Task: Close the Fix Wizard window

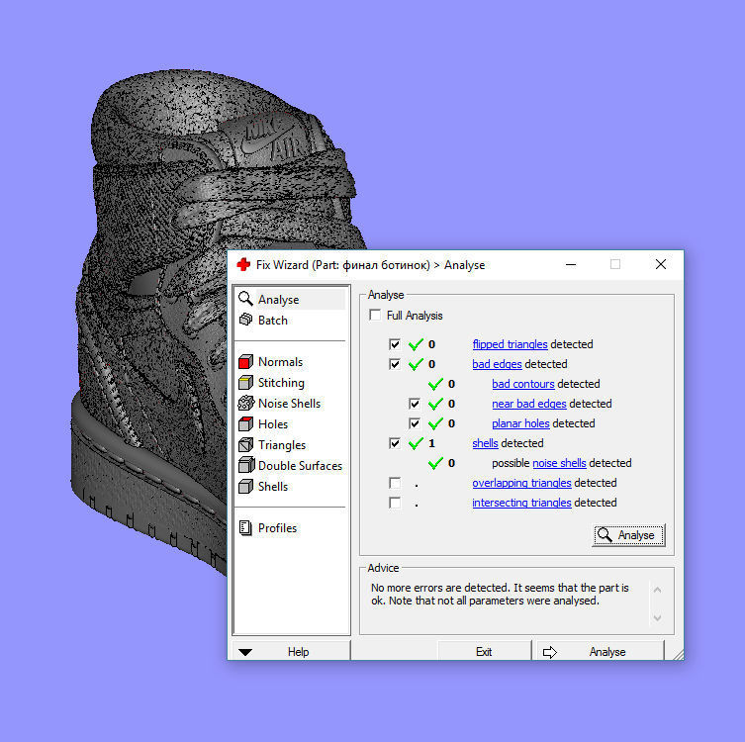Action: pyautogui.click(x=661, y=264)
